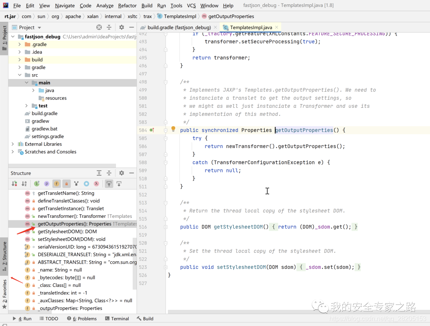Image resolution: width=430 pixels, height=326 pixels.
Task: Open Structure panel settings gear
Action: (121, 173)
